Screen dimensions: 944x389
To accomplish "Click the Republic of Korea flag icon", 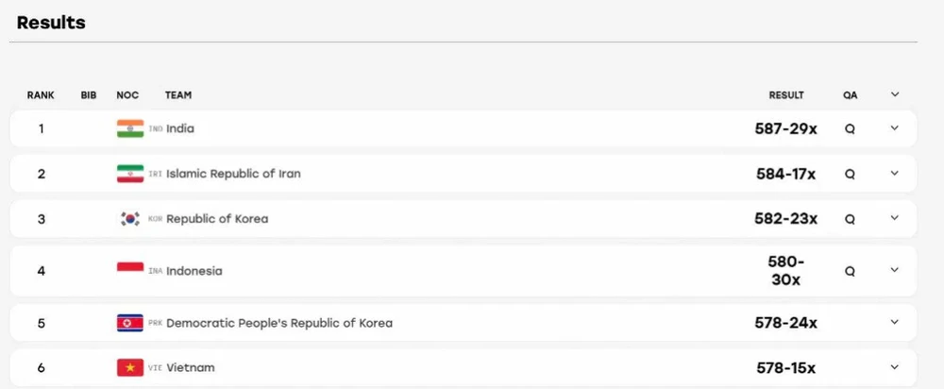I will 130,219.
